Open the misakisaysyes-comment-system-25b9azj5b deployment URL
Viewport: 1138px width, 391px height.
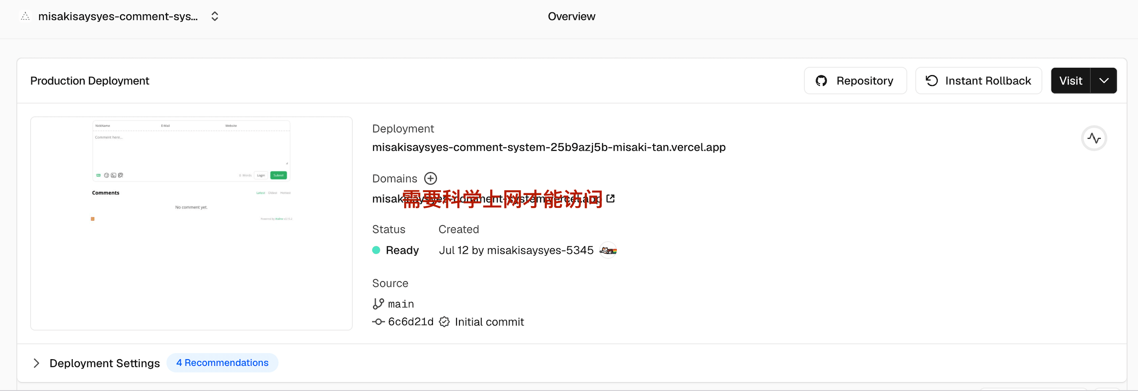tap(549, 147)
